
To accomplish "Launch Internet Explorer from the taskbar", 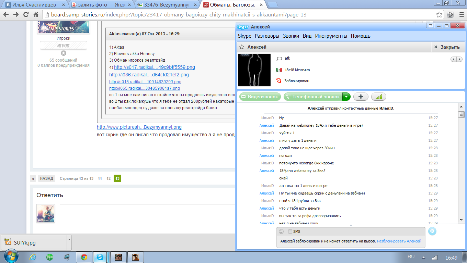I will [x=33, y=256].
